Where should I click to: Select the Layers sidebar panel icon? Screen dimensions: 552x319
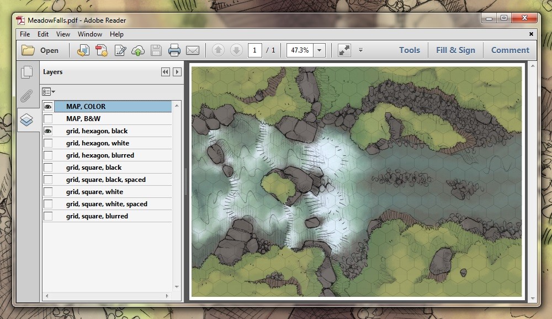tap(26, 120)
